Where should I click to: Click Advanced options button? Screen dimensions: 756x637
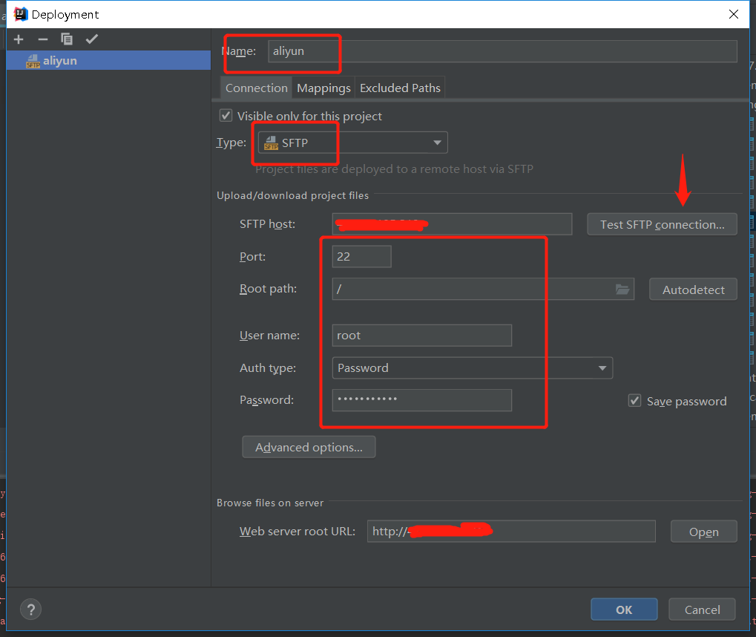click(309, 446)
